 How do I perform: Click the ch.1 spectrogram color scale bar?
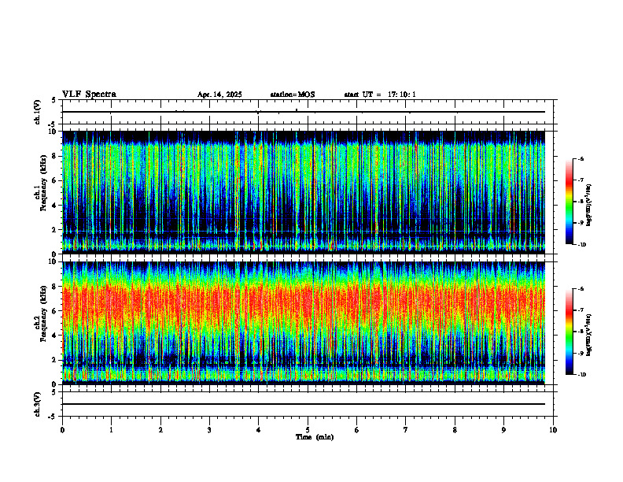coord(569,202)
